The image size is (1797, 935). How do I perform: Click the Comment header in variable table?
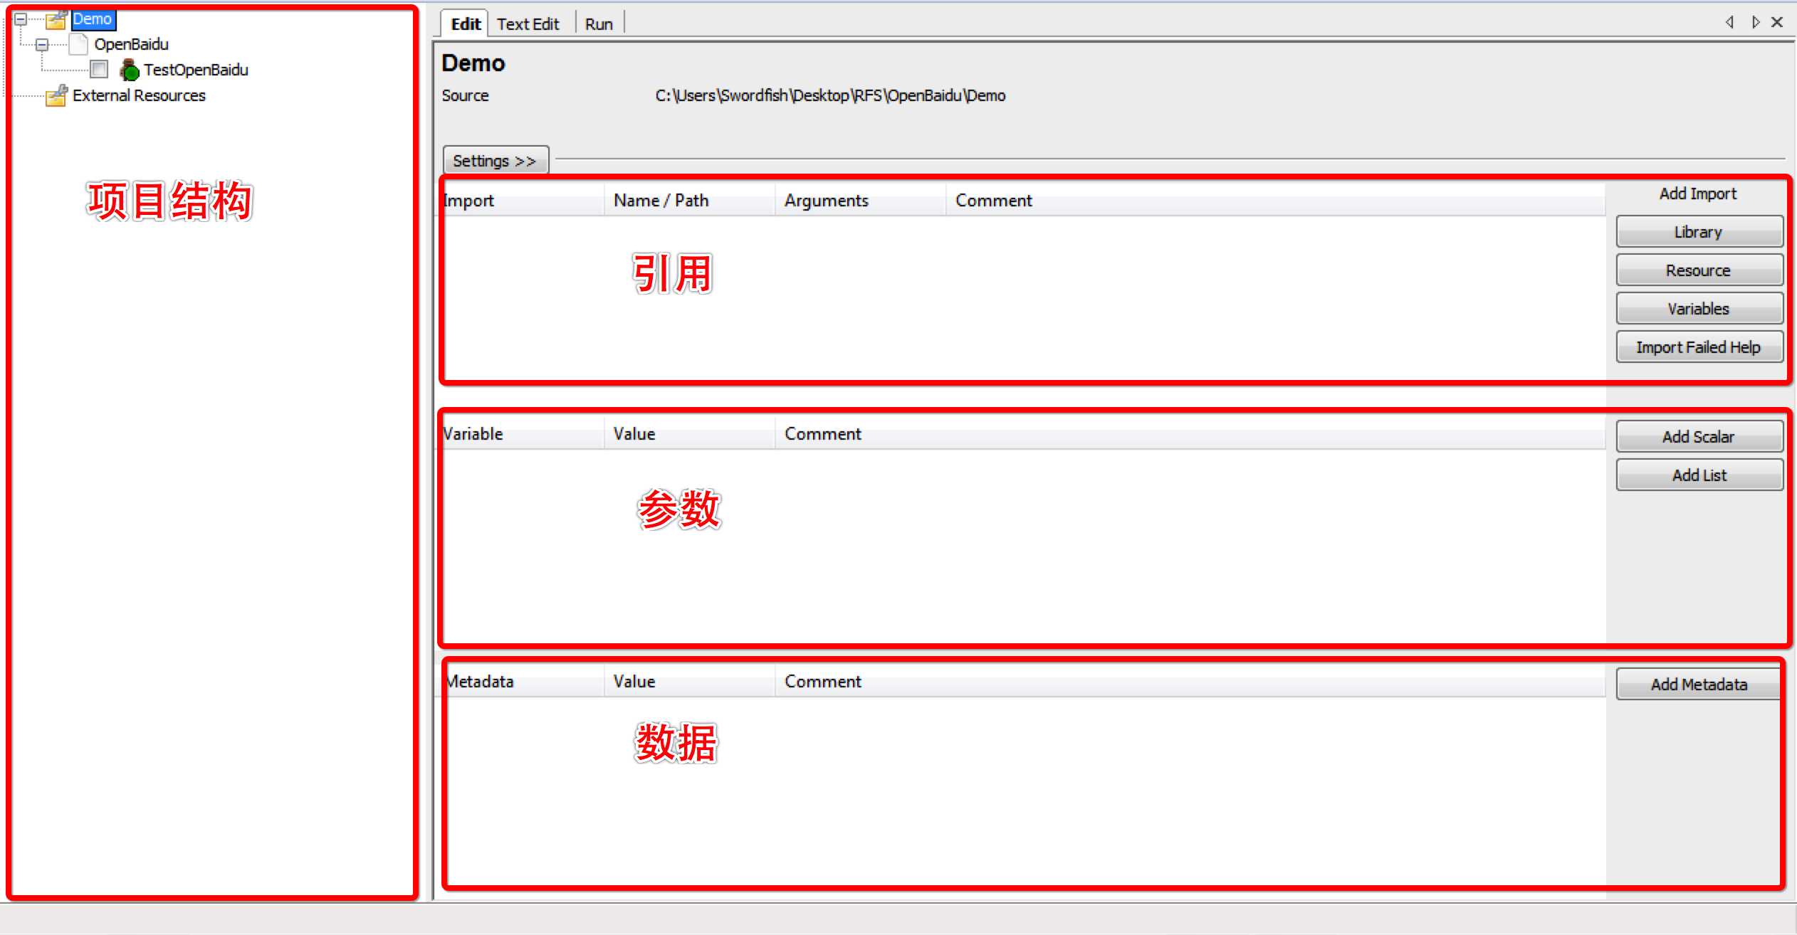tap(1190, 434)
